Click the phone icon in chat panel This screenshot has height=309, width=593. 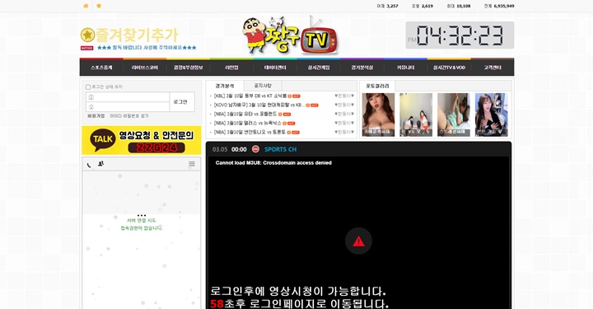[x=89, y=165]
